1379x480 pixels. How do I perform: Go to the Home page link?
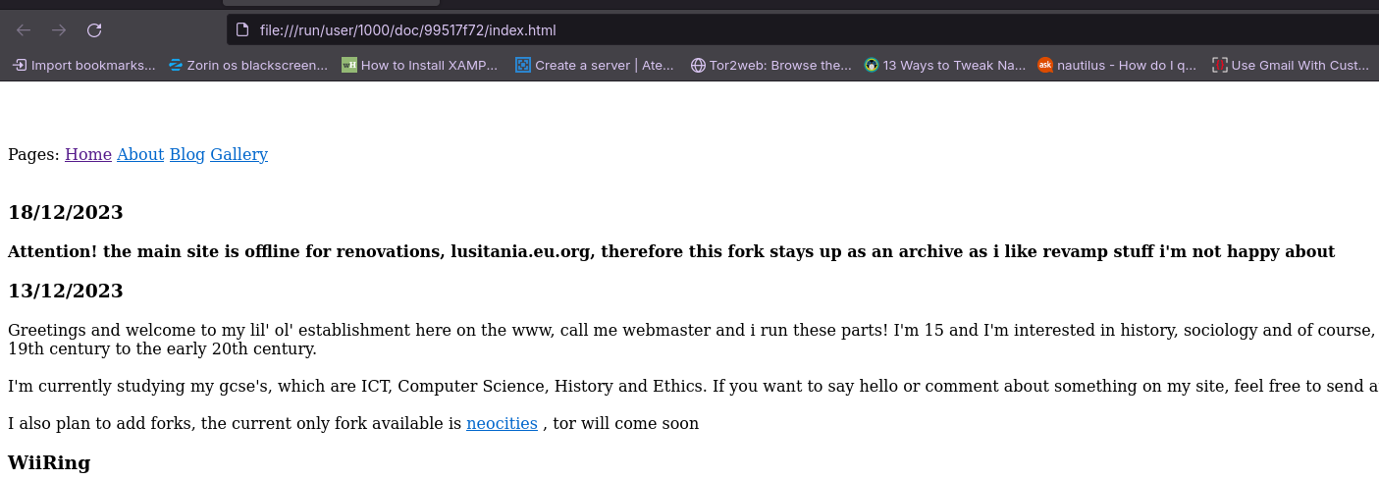(88, 154)
